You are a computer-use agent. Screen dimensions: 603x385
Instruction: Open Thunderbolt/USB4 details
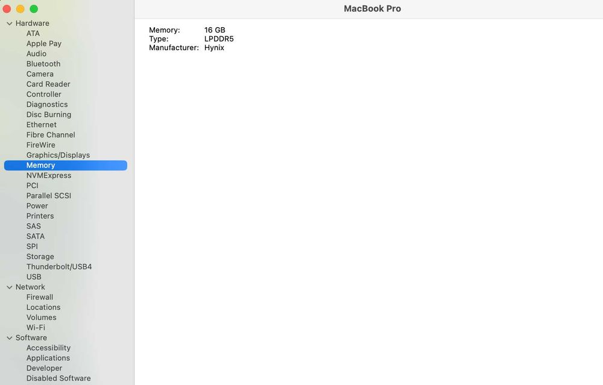click(59, 267)
